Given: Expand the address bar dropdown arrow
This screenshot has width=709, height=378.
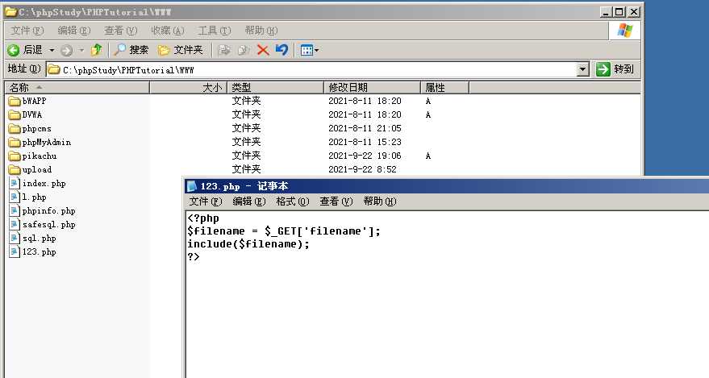Looking at the screenshot, I should tap(583, 69).
